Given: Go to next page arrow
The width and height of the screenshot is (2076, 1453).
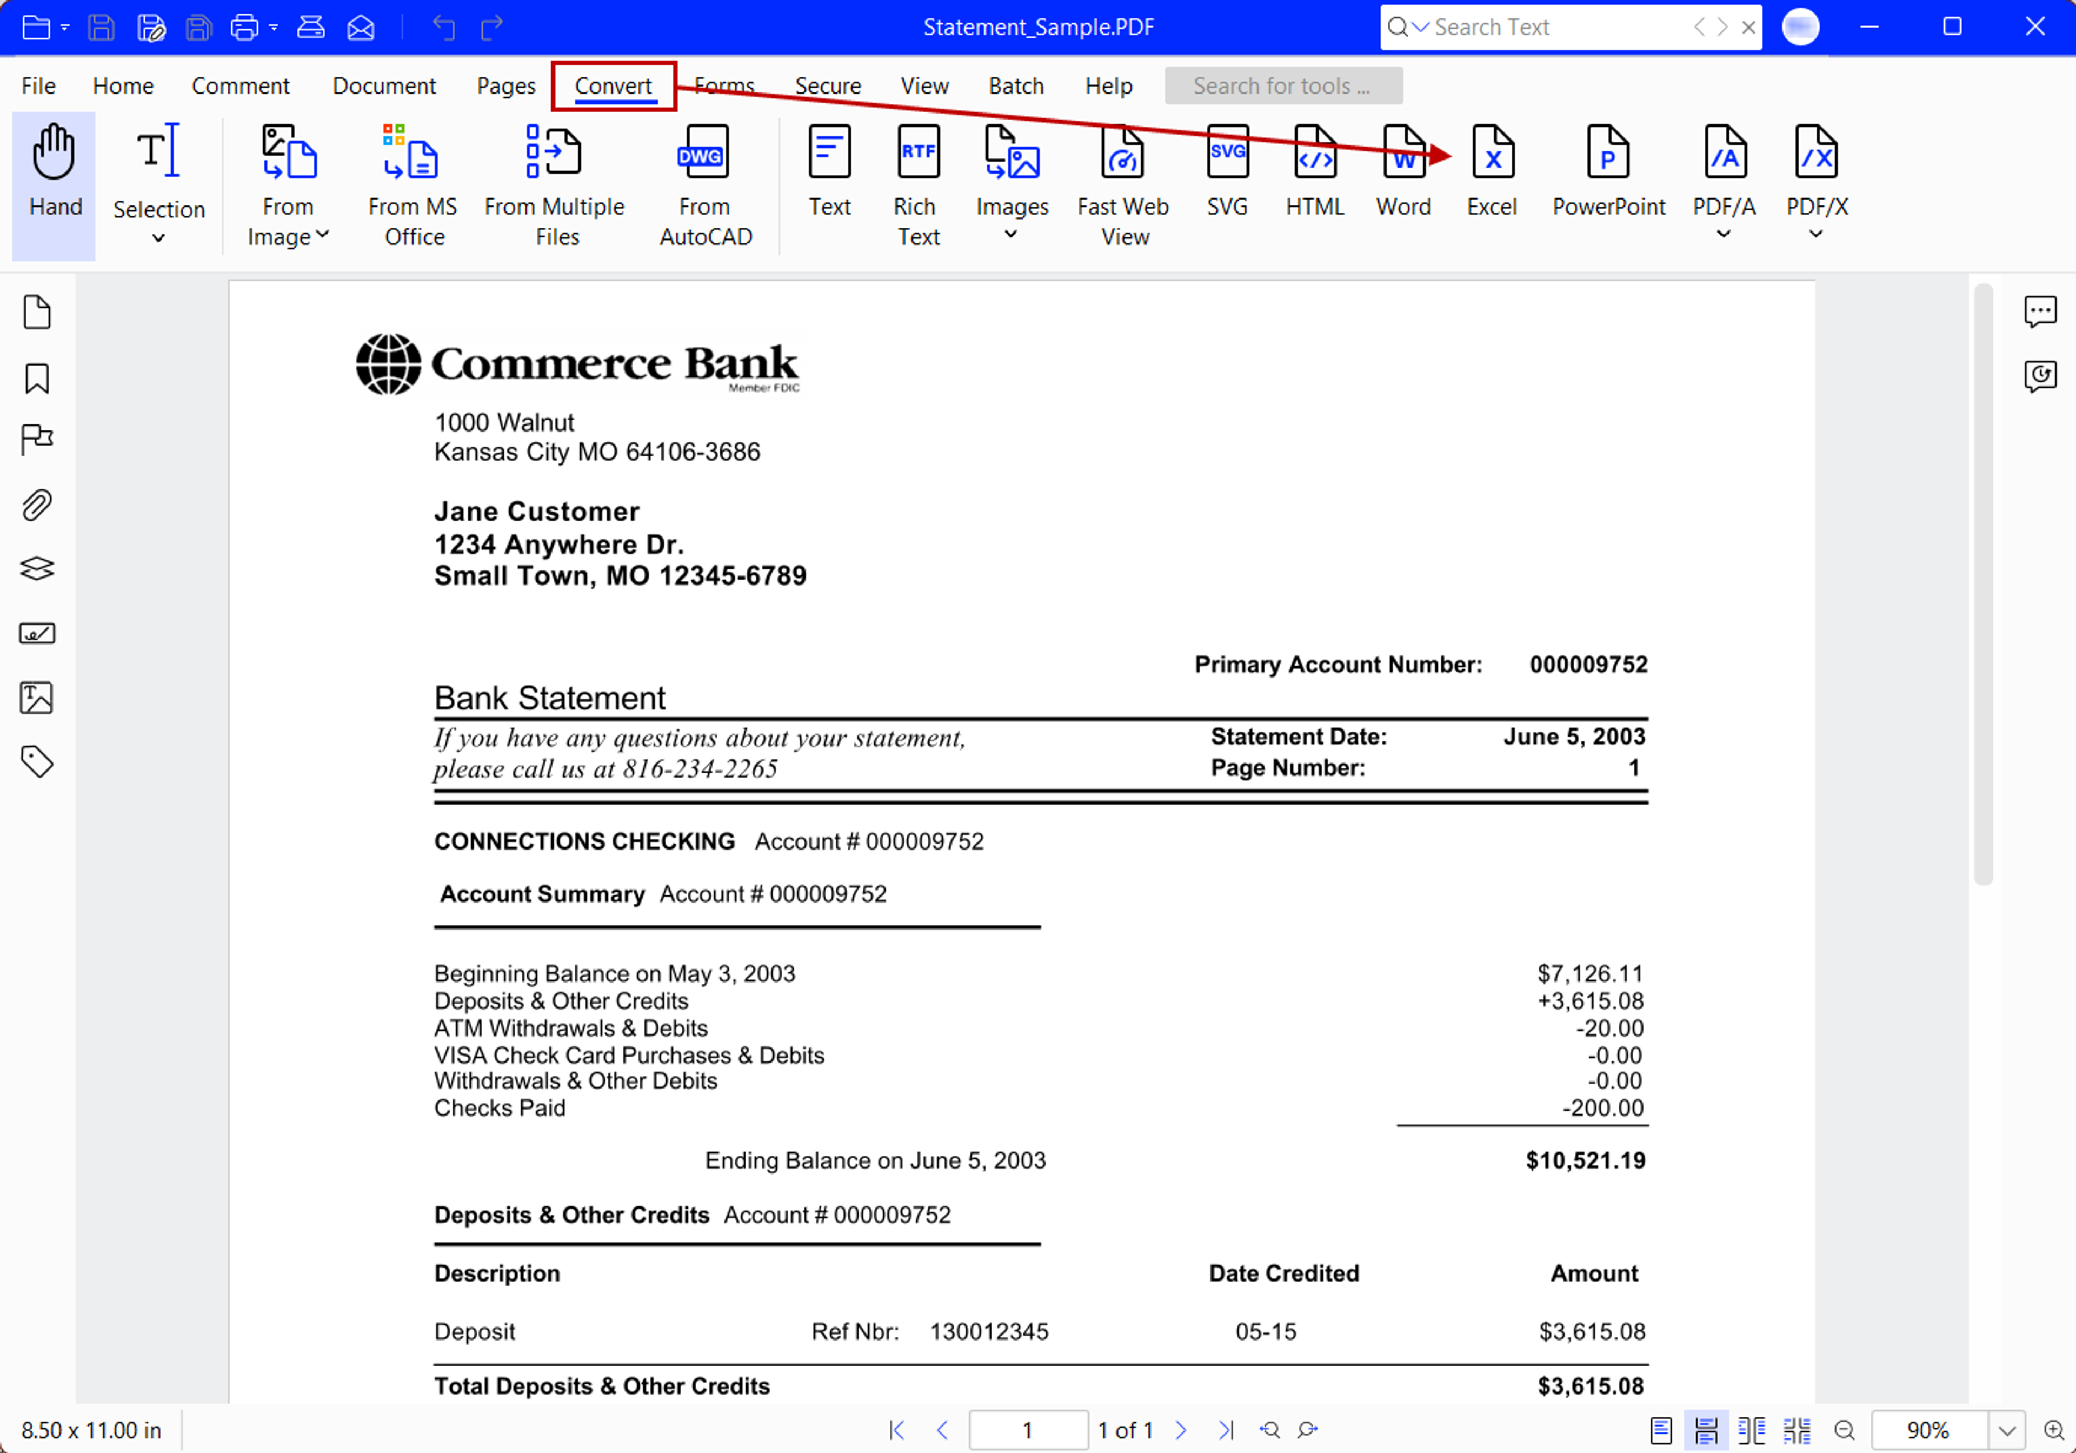Looking at the screenshot, I should pyautogui.click(x=1181, y=1430).
